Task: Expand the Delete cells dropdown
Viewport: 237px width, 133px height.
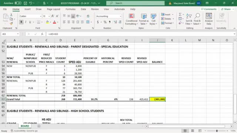Action: click(x=173, y=19)
